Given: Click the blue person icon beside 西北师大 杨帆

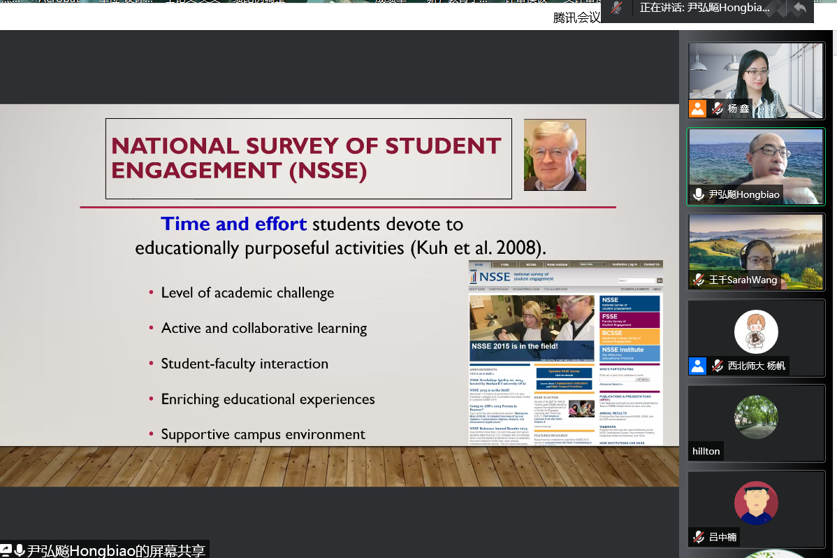Looking at the screenshot, I should [697, 365].
